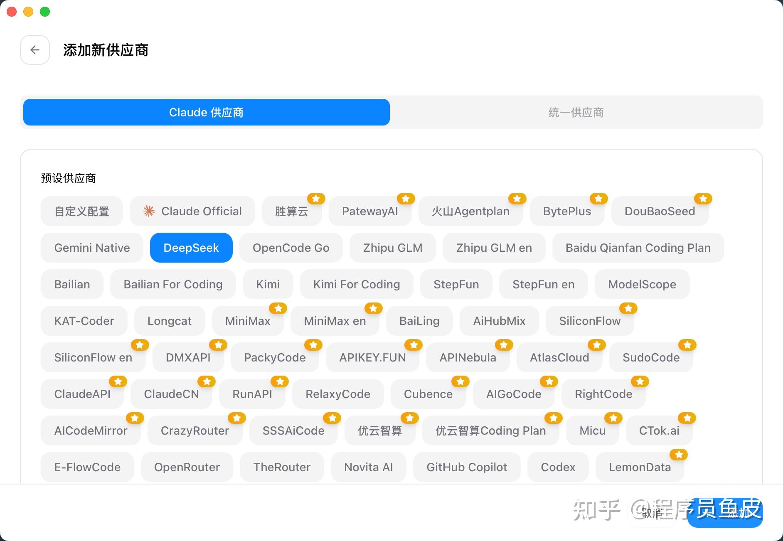The image size is (783, 541).
Task: Select the SiliconFlow en preset
Action: 93,357
